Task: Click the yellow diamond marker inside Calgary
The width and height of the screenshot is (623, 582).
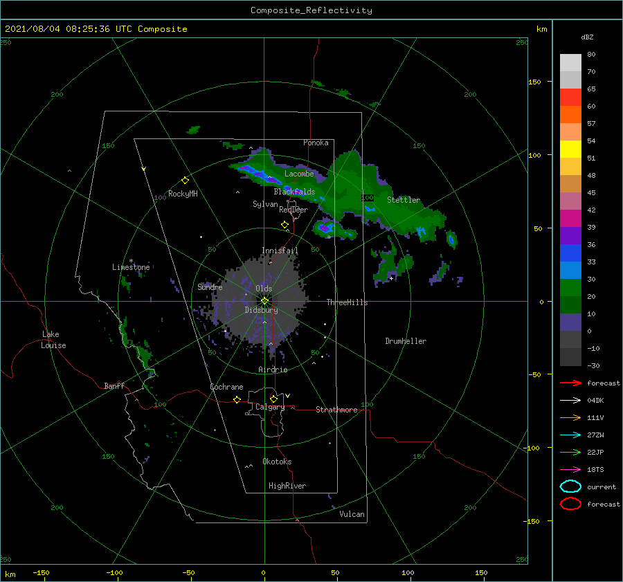Action: [x=273, y=399]
